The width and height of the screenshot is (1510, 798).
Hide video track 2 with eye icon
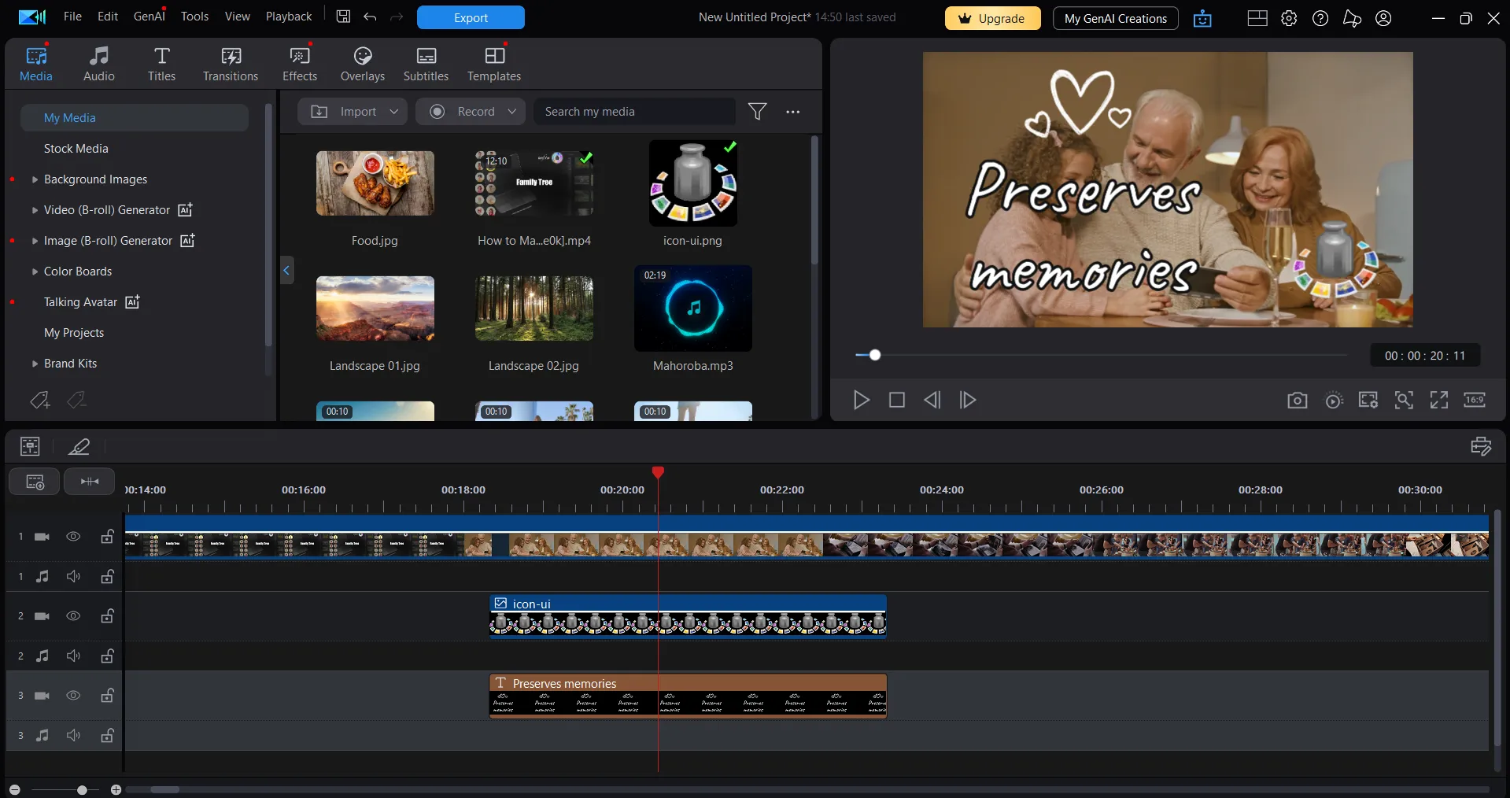(x=73, y=616)
